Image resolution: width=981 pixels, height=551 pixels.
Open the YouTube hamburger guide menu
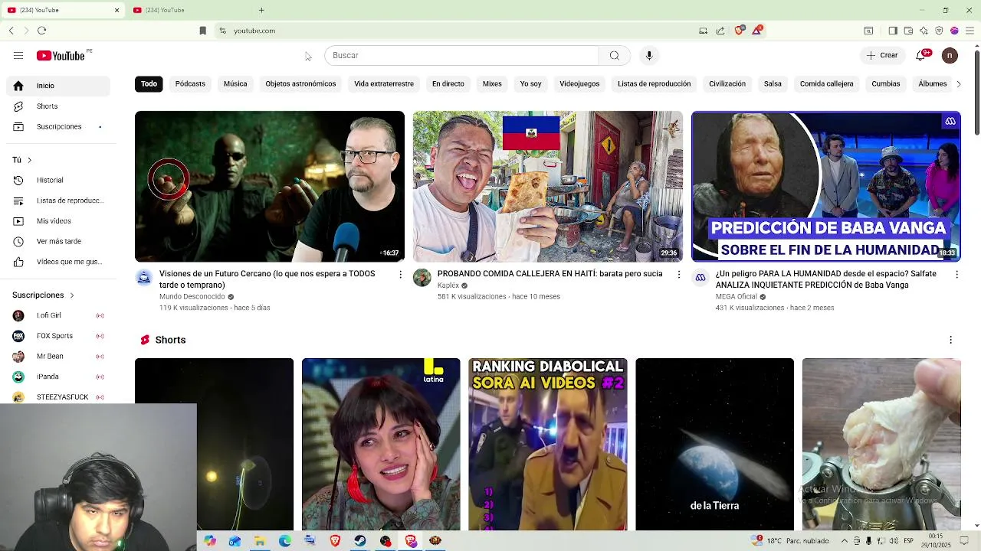[x=18, y=55]
